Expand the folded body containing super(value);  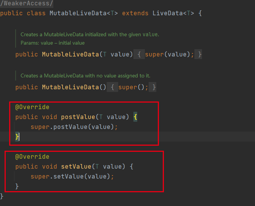pyautogui.click(x=168, y=54)
